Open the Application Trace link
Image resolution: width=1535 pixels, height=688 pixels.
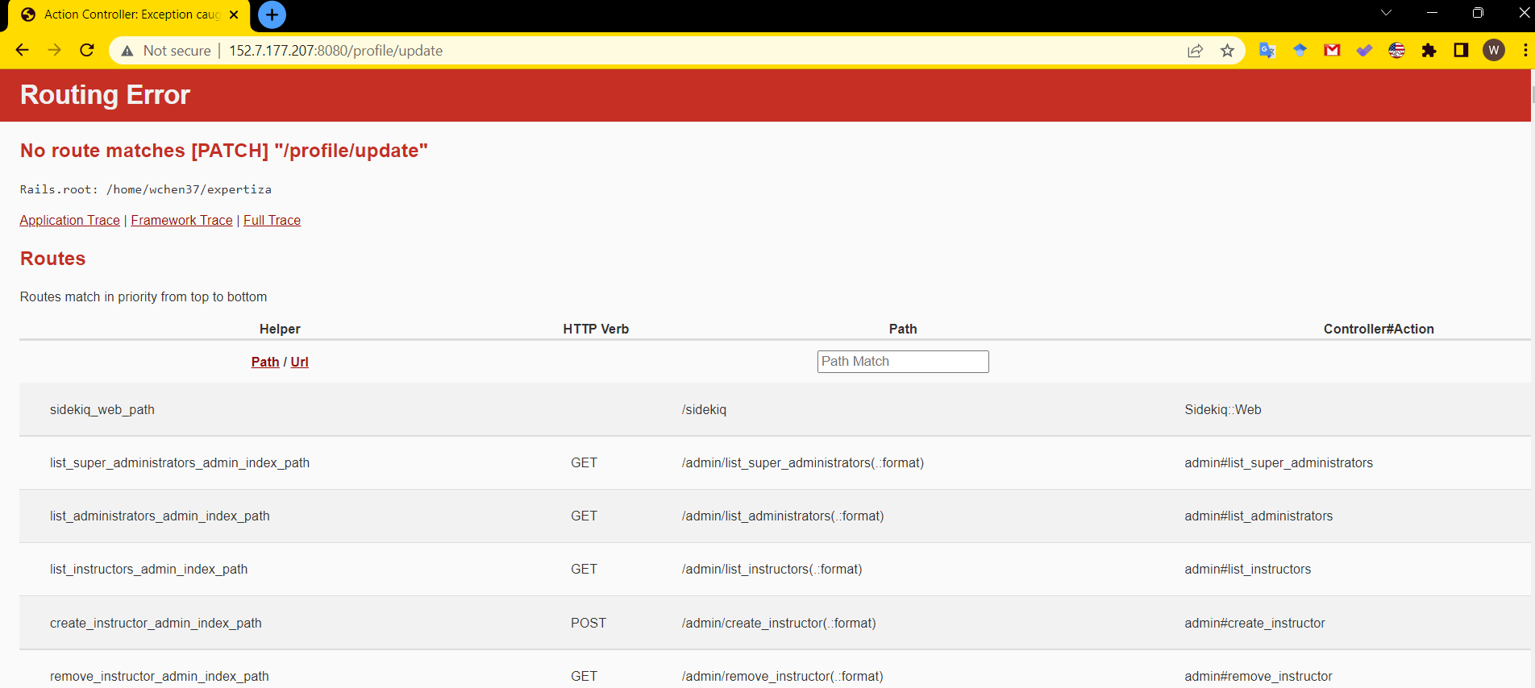click(x=69, y=220)
